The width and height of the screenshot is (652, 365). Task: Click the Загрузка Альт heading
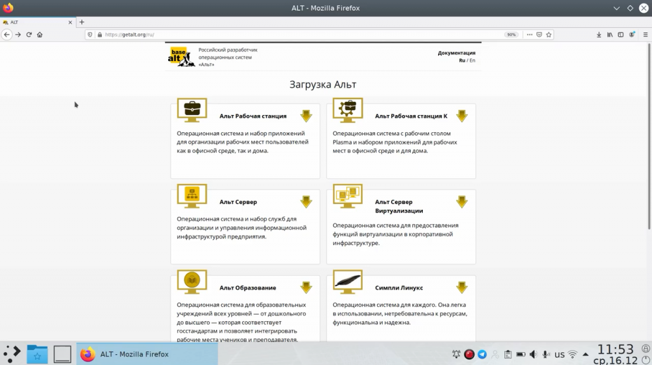(323, 85)
